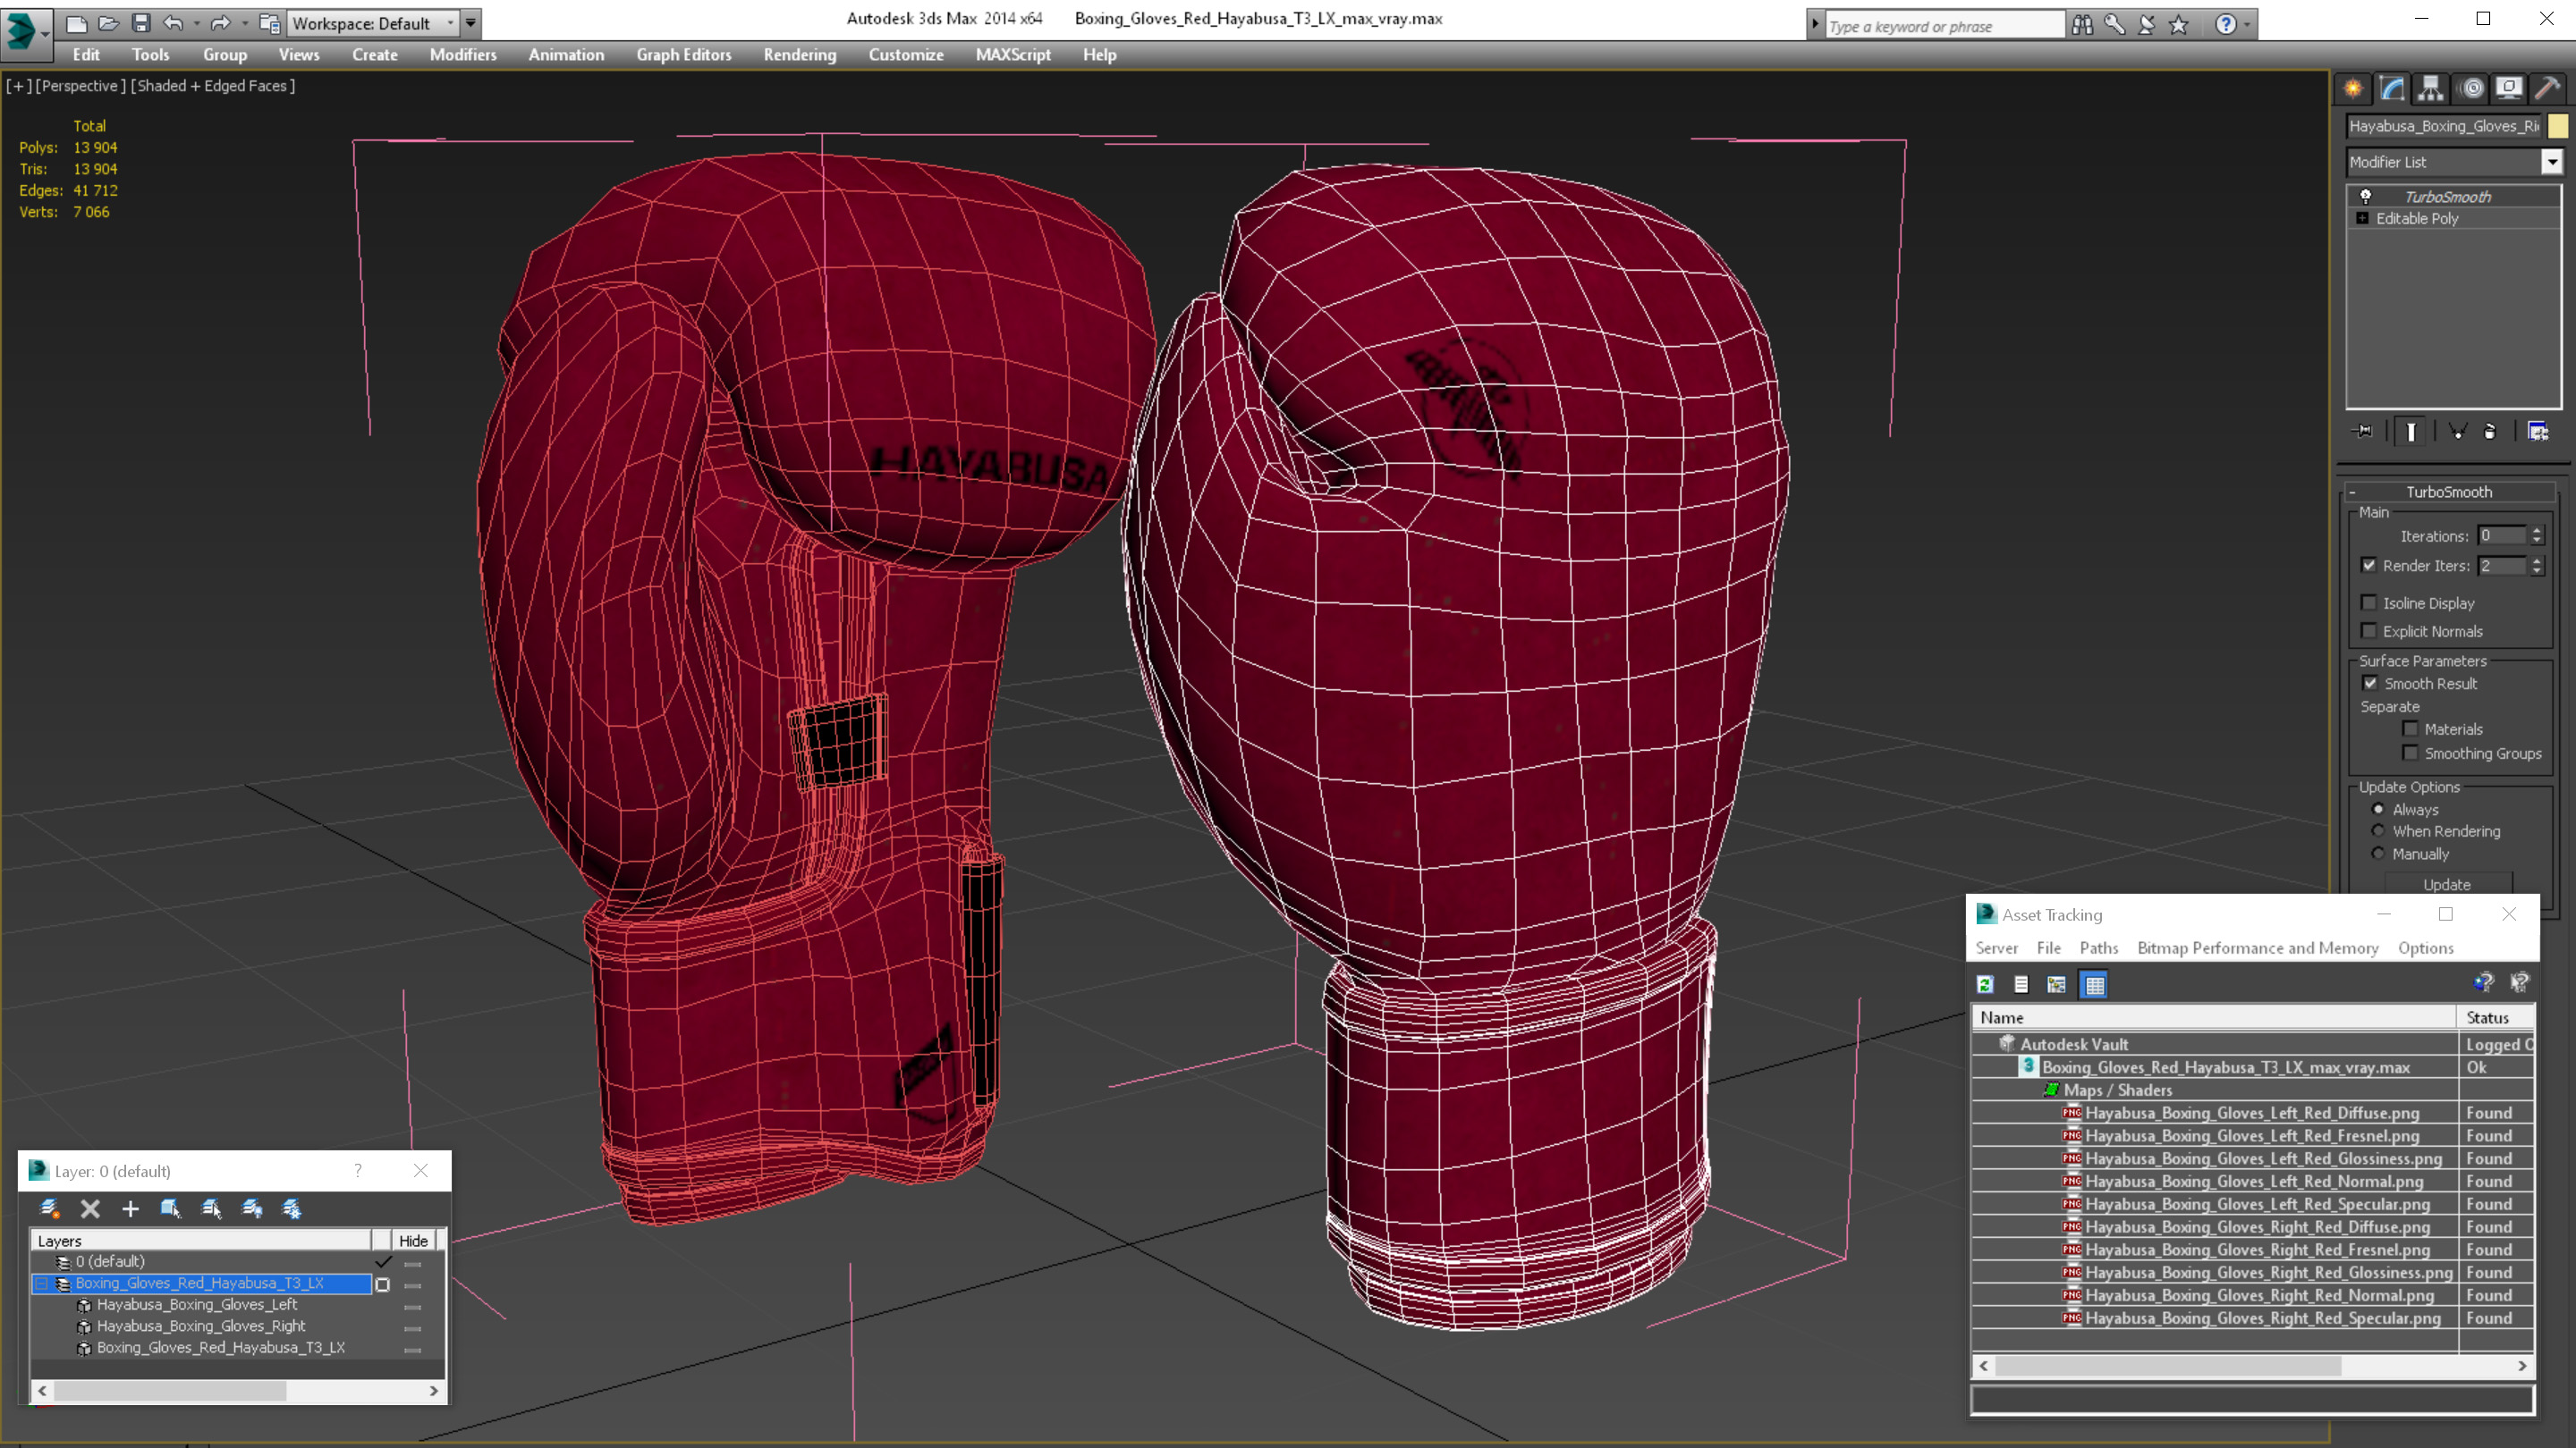Click Remove Modifier trash icon

(2490, 432)
